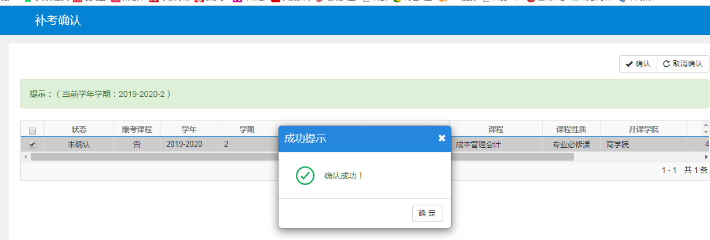Click the green success checkmark icon
This screenshot has height=240, width=710.
point(305,176)
